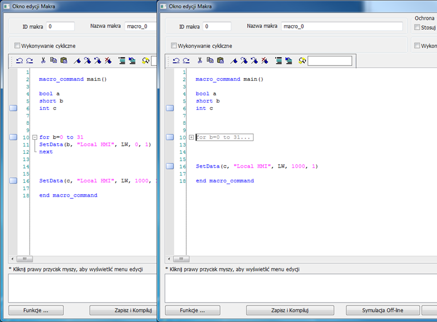The image size is (437, 322).
Task: Click indent lines icon in left toolbar
Action: [x=122, y=60]
